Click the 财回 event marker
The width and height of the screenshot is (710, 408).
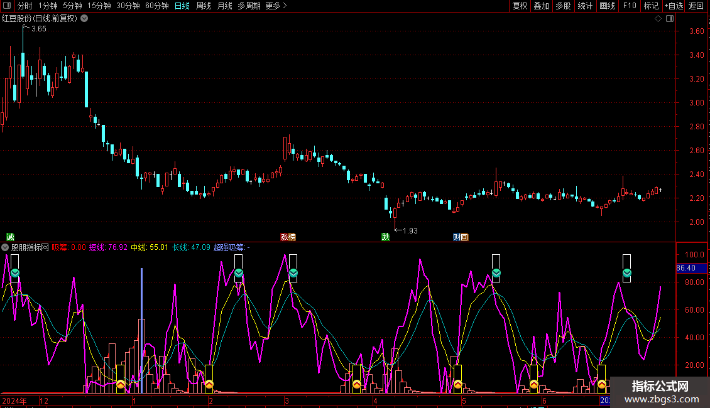[x=461, y=237]
